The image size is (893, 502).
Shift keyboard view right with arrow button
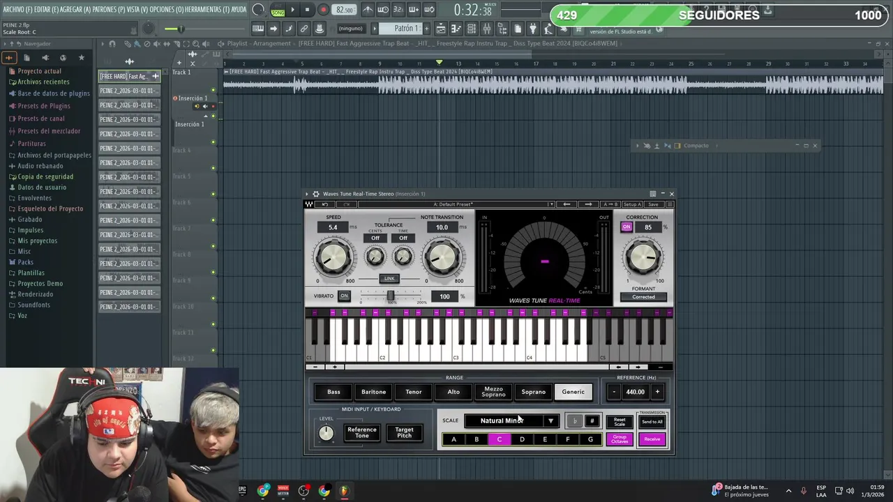638,367
